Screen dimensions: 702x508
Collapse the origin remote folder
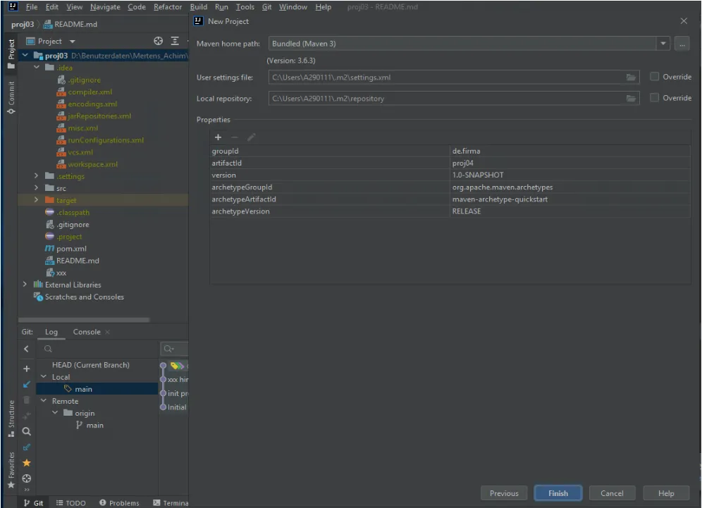55,413
